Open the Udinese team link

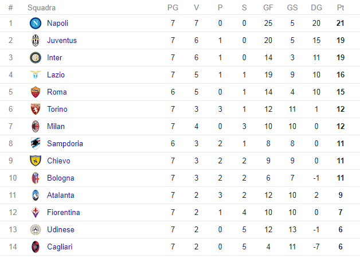[x=61, y=229]
